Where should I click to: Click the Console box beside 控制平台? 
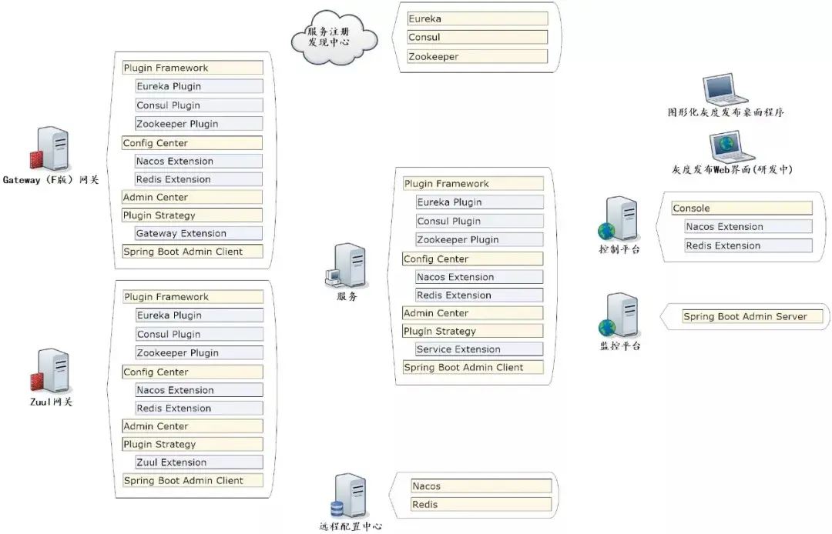coord(742,209)
